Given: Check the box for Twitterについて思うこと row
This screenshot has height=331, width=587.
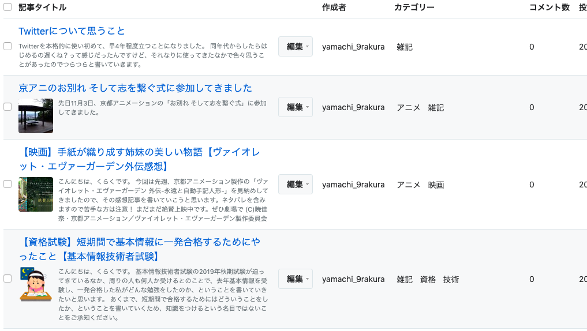Looking at the screenshot, I should (8, 46).
